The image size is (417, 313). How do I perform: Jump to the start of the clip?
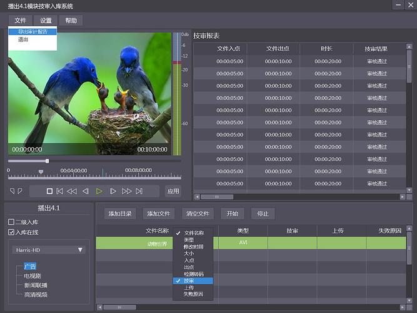click(x=60, y=191)
